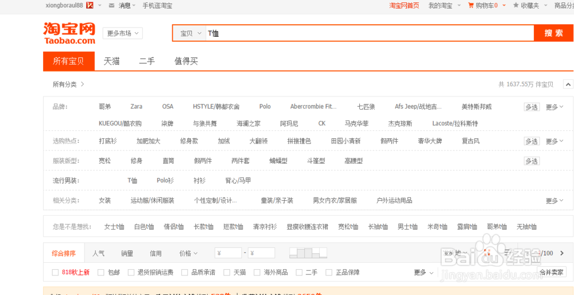
Task: Click the price distribution histogram
Action: (308, 253)
